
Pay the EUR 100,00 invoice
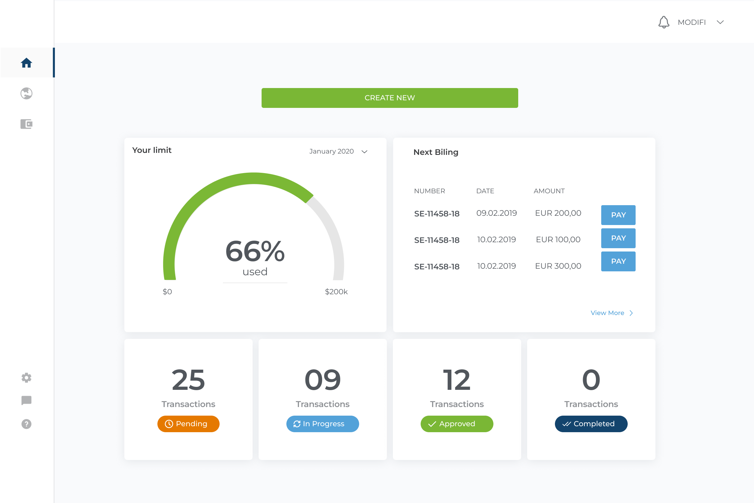(x=618, y=238)
